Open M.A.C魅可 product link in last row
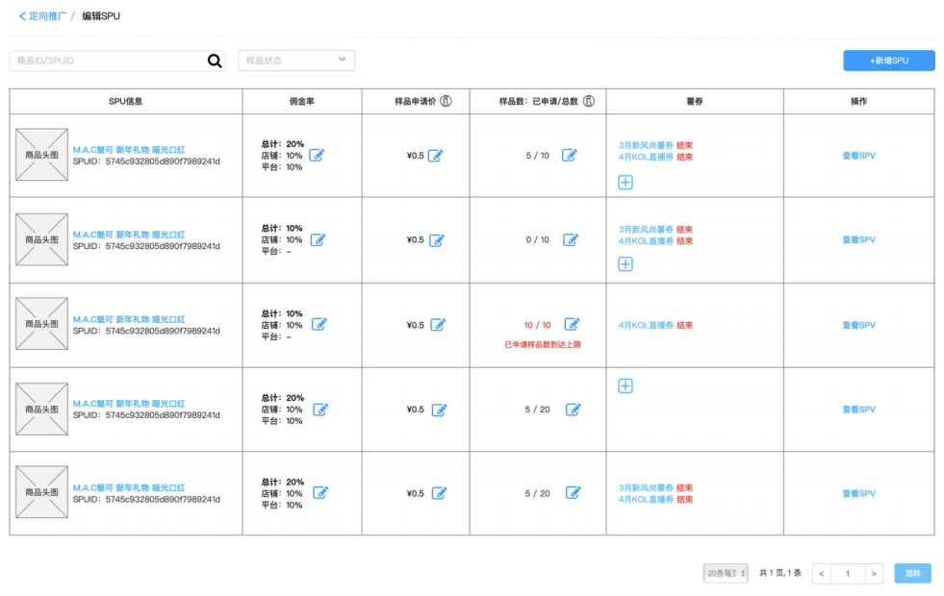944x596 pixels. click(129, 487)
